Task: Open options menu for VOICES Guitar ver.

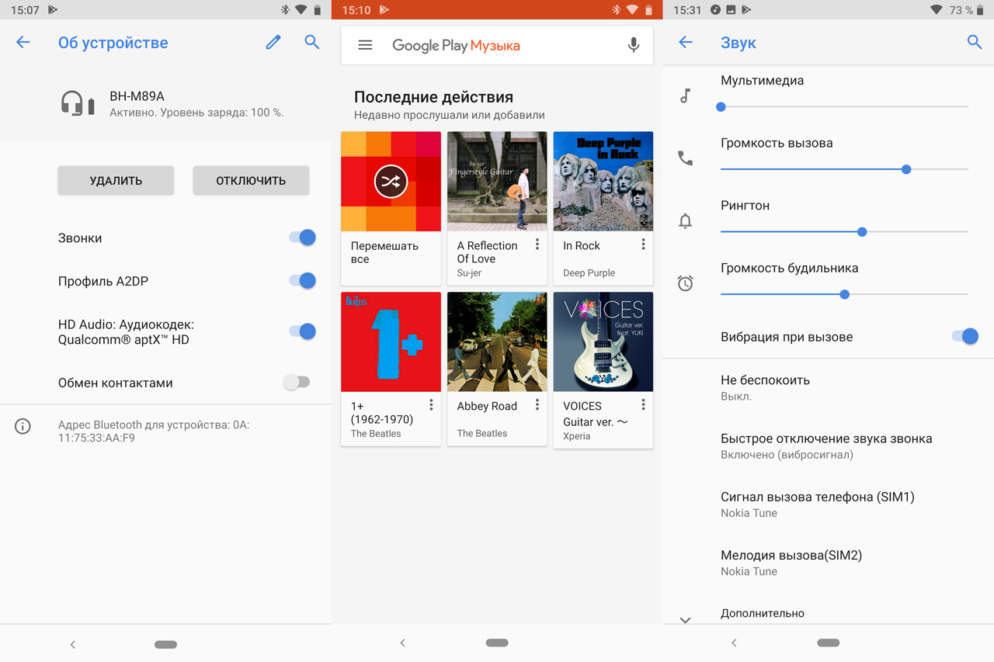Action: [x=643, y=405]
